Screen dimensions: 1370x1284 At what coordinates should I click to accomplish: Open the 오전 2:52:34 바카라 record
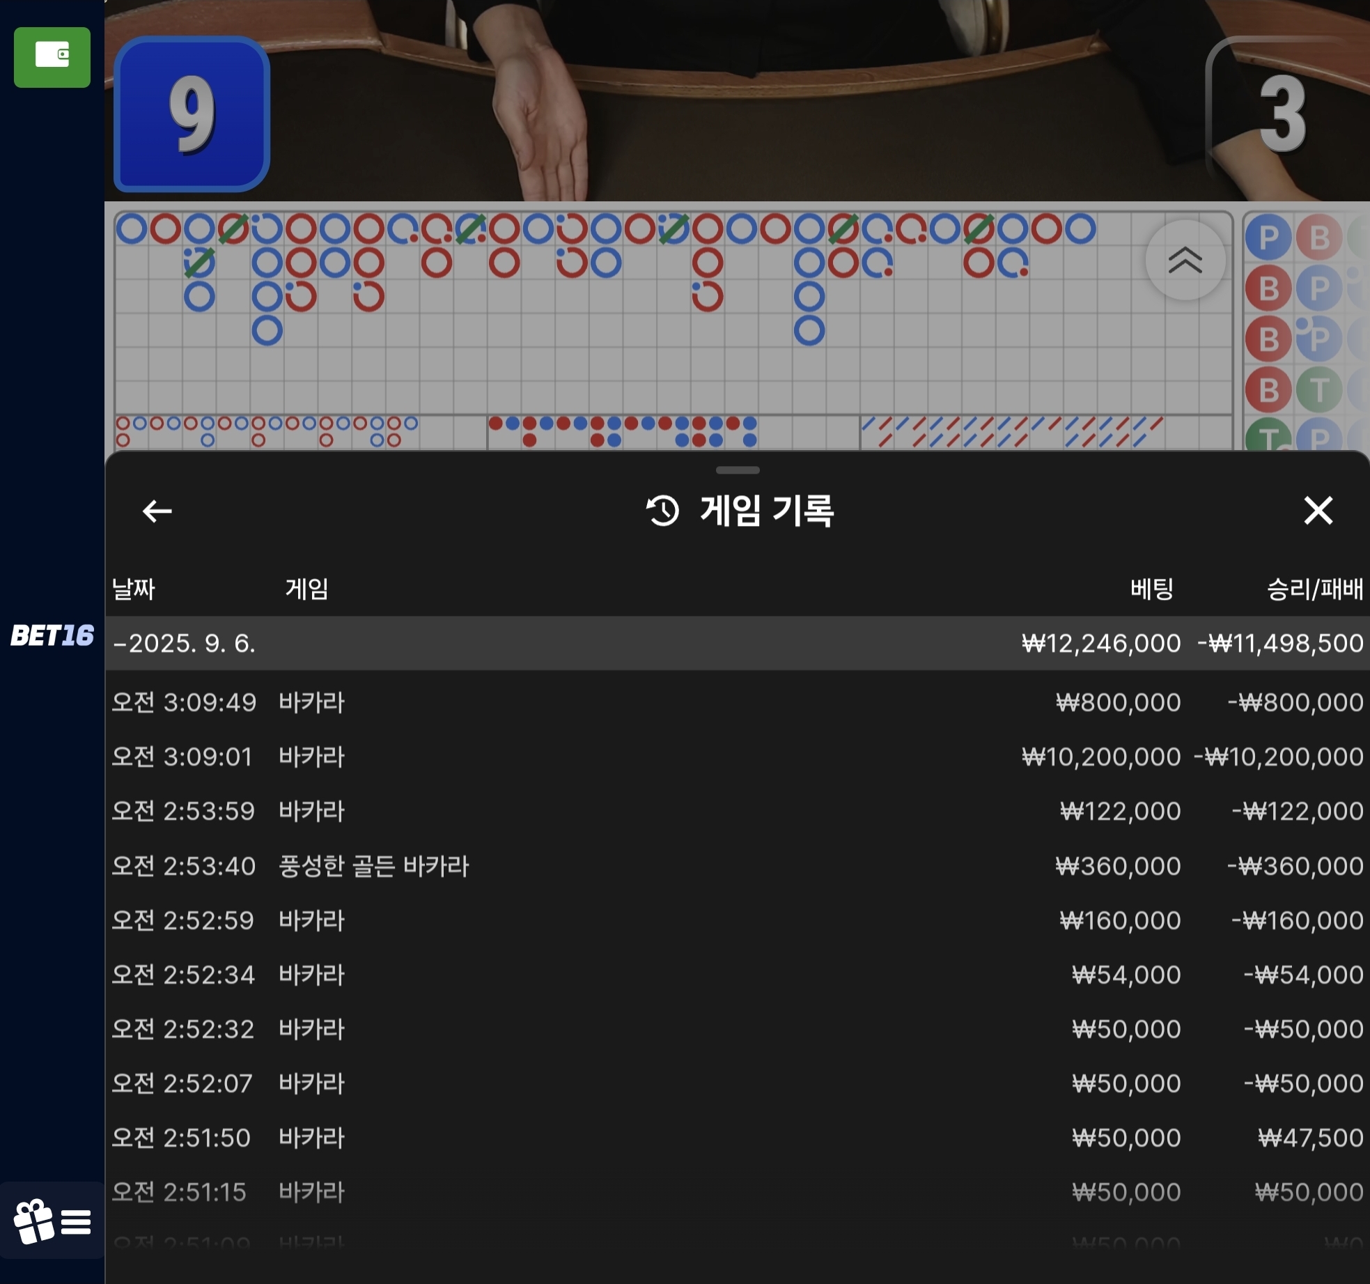[738, 975]
